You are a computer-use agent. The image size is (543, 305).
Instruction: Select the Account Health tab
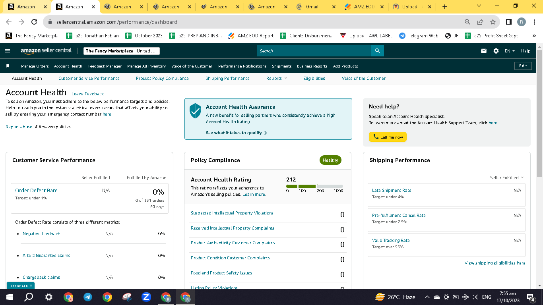pos(27,78)
